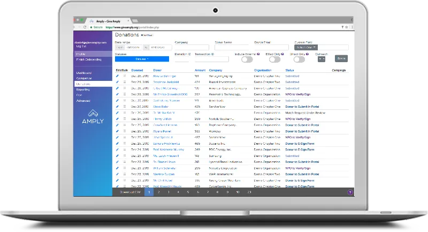Toggle the Billed Only switch
Viewport: 428px width, 232px height.
pyautogui.click(x=274, y=59)
